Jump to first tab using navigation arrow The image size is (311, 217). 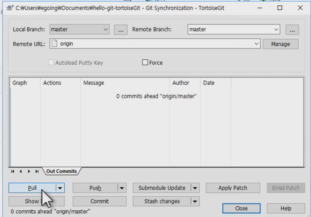tap(12, 172)
